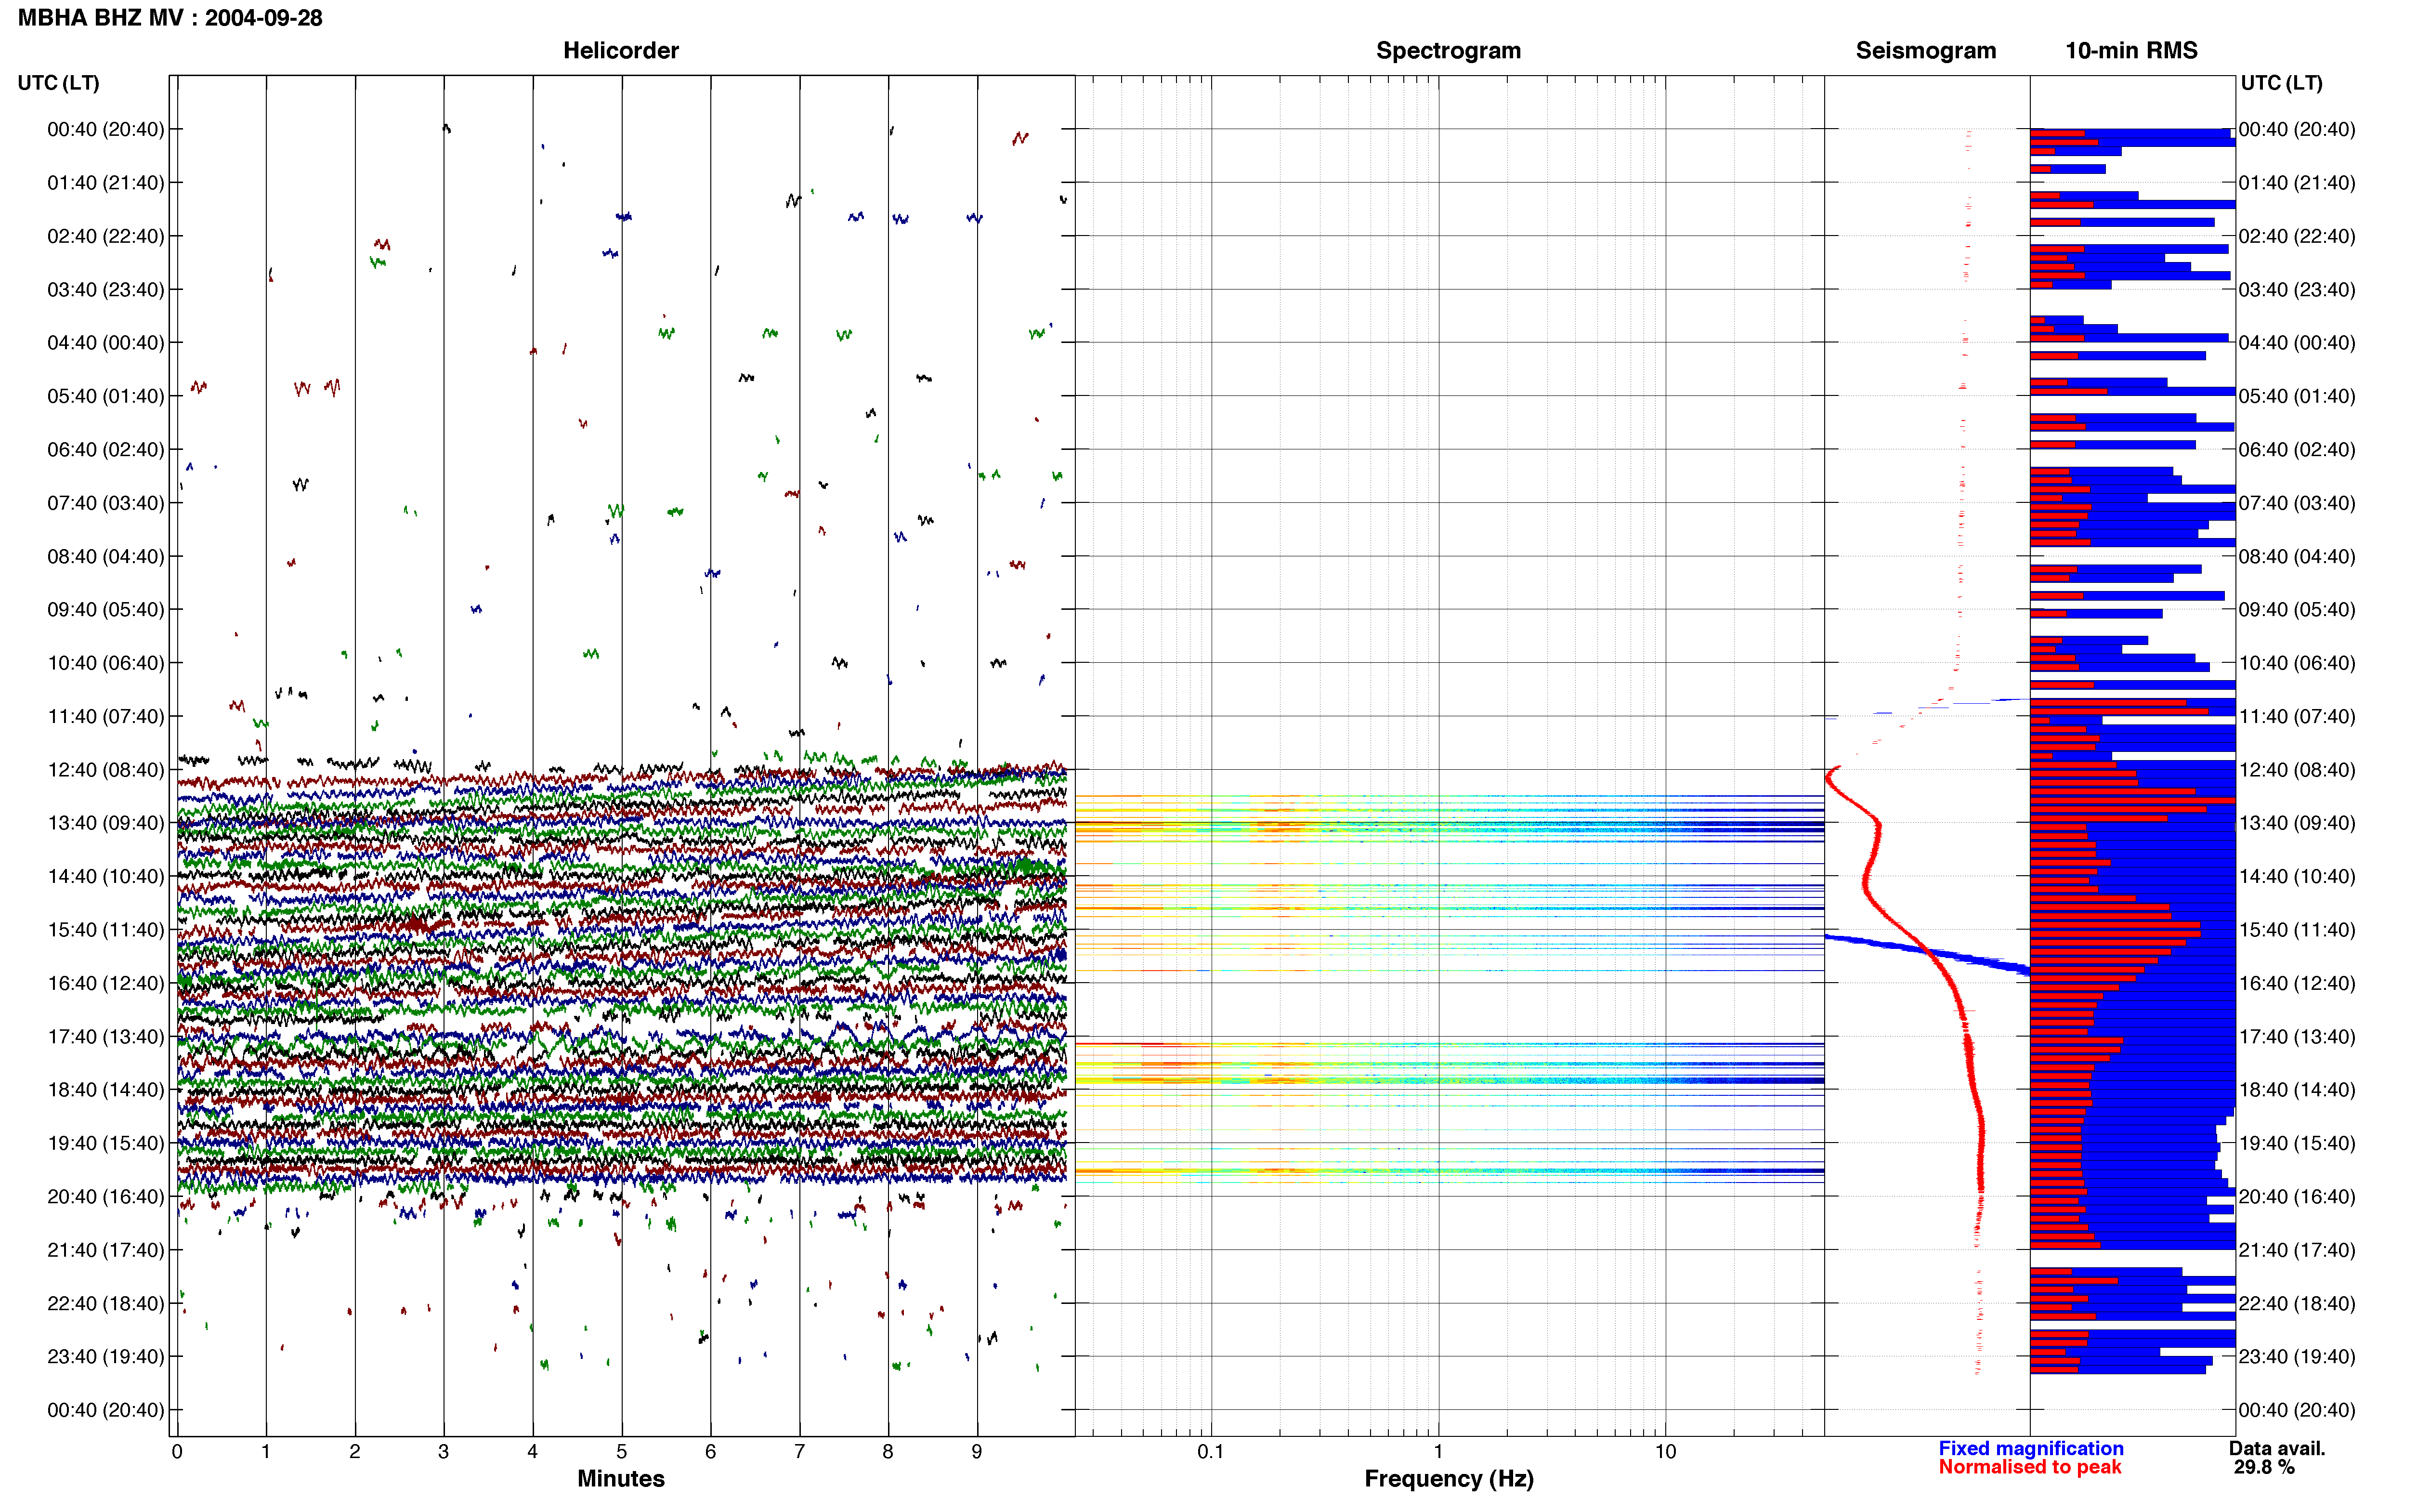Click Helicorder minutes tick '7'

800,1451
